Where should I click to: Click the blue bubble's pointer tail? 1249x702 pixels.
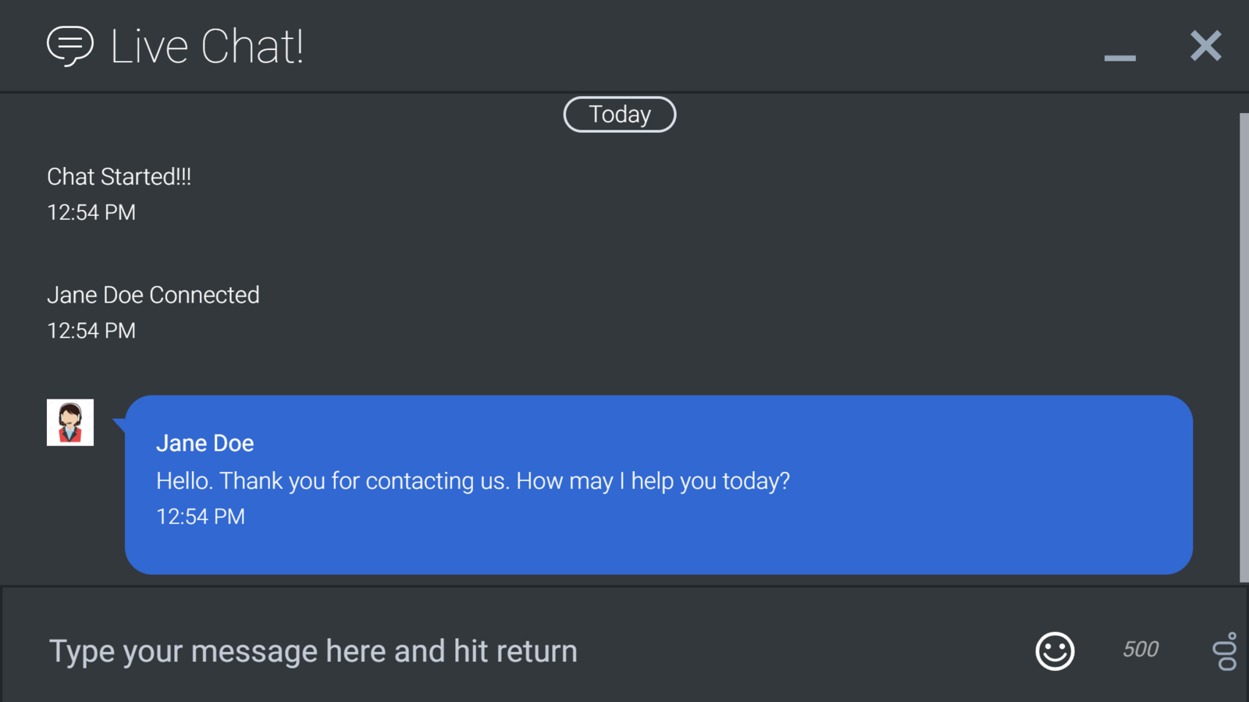(x=119, y=425)
